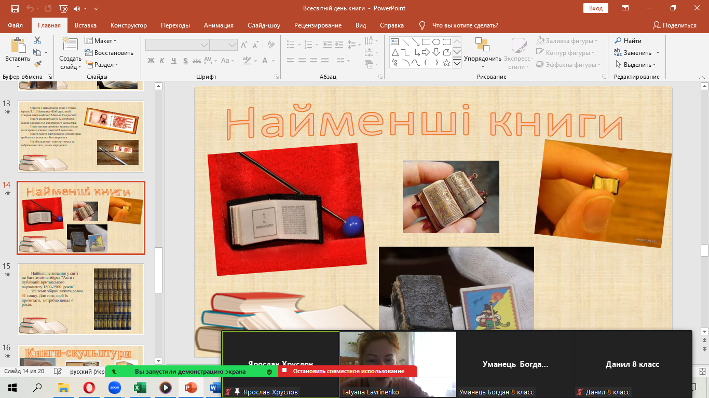Click the Упорядочить arrange icon

coord(482,44)
